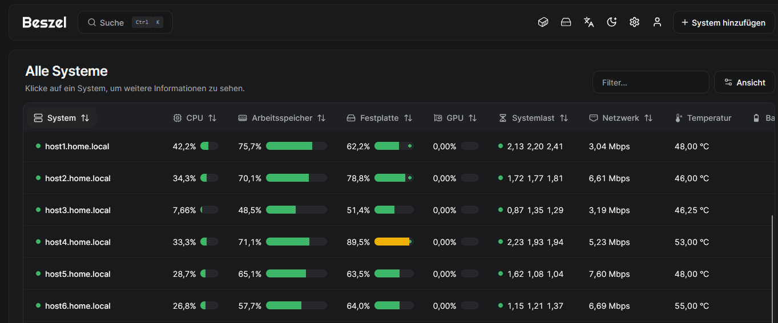Click the vertical scrollbar on the right

[772, 268]
